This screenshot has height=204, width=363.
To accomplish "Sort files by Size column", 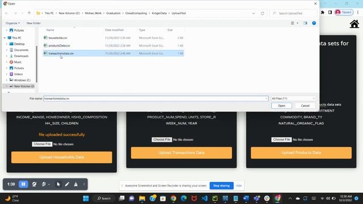I will click(x=170, y=30).
